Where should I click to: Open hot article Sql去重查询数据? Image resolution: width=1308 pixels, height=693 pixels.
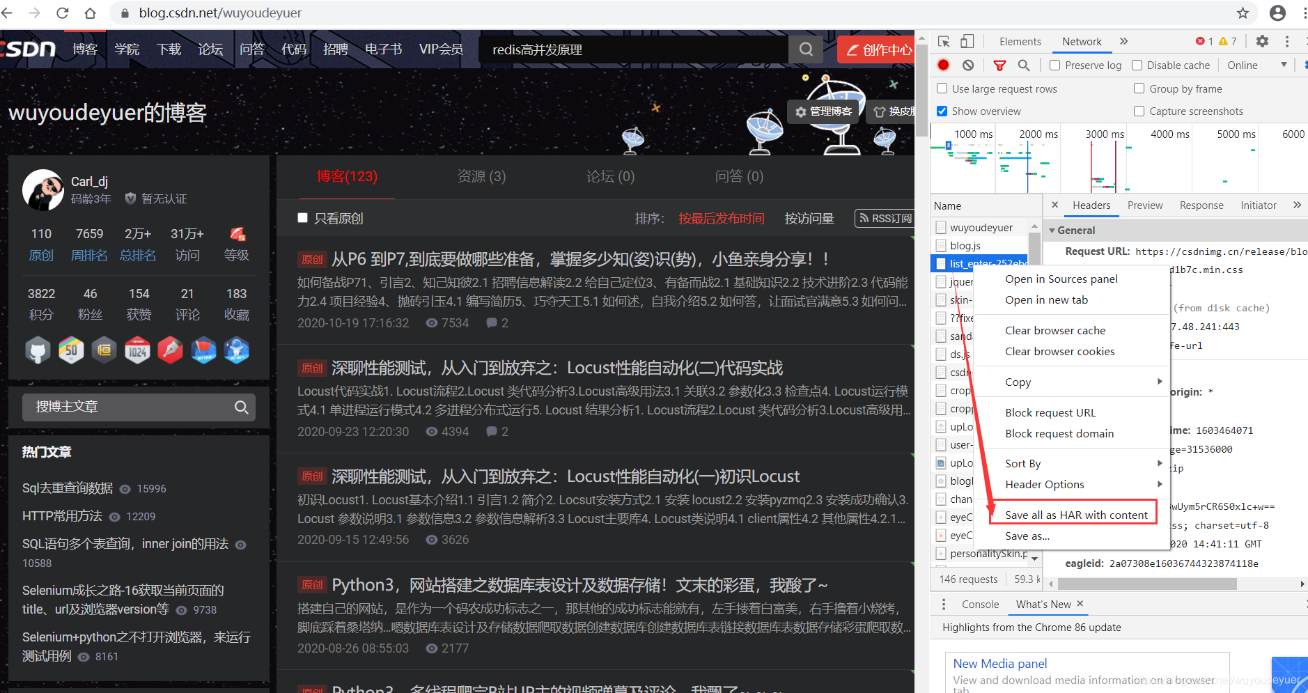68,488
